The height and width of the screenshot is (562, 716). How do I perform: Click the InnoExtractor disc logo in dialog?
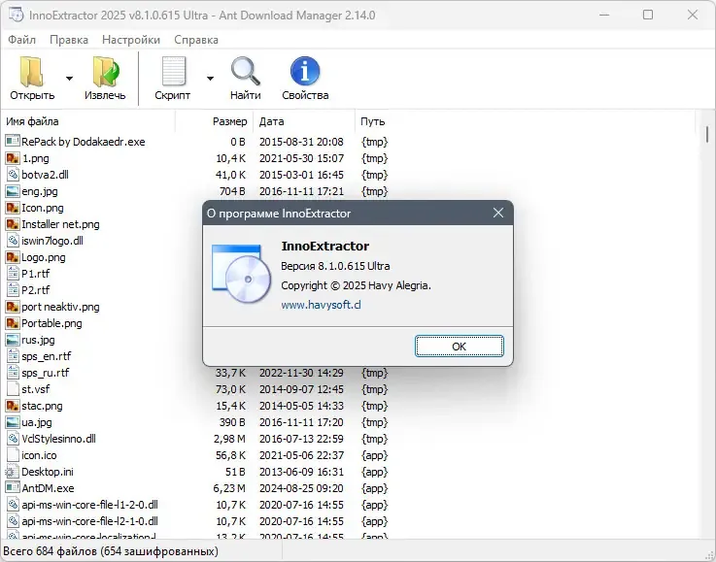pyautogui.click(x=241, y=274)
